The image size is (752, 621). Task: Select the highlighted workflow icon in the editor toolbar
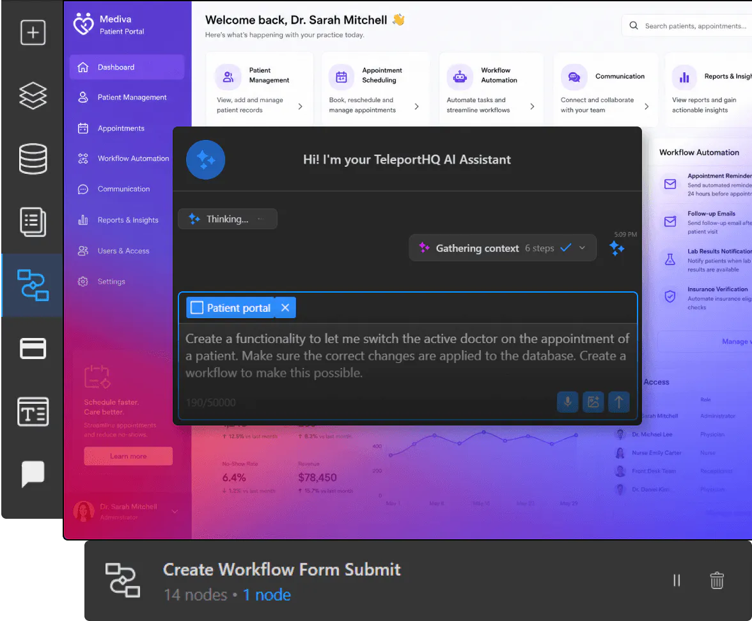(x=33, y=285)
